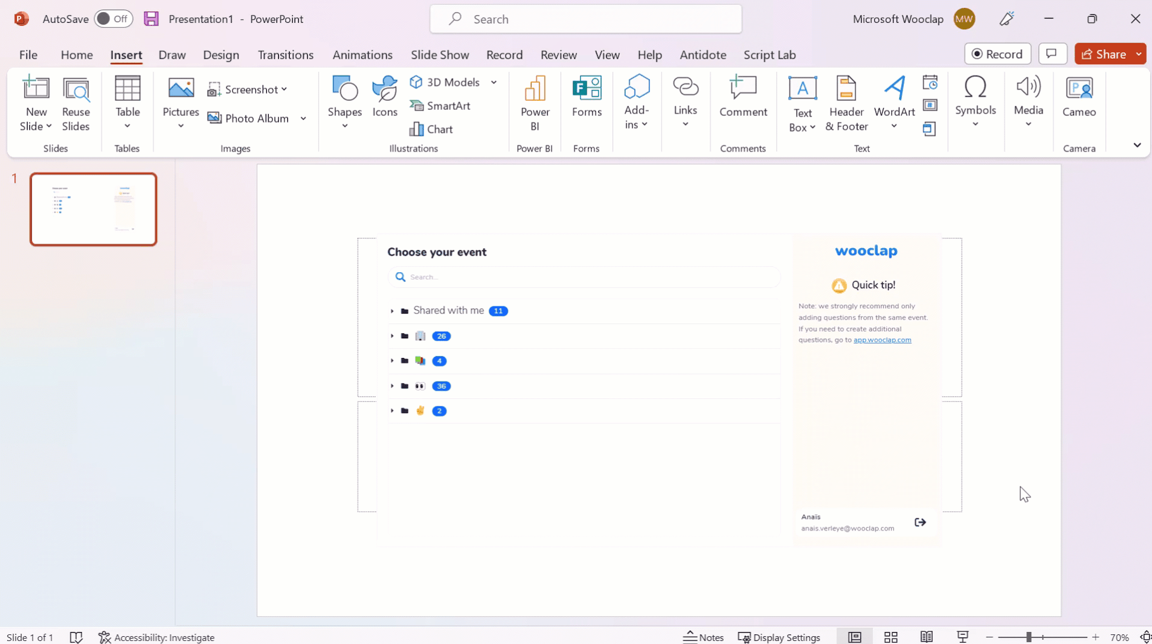
Task: Open 3D Models dropdown arrow
Action: tap(494, 82)
